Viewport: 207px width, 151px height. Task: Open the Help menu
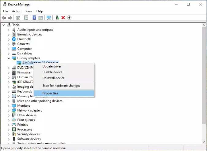[x=40, y=11]
